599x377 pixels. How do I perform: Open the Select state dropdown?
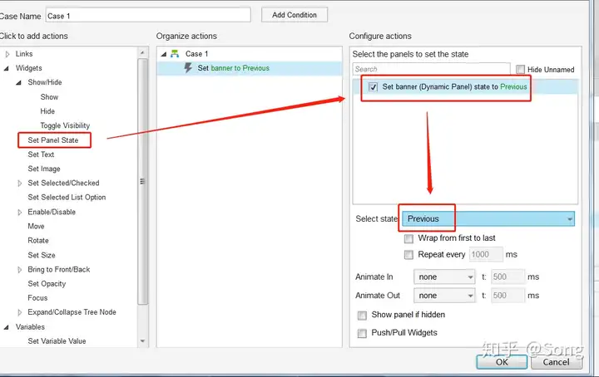pos(488,218)
